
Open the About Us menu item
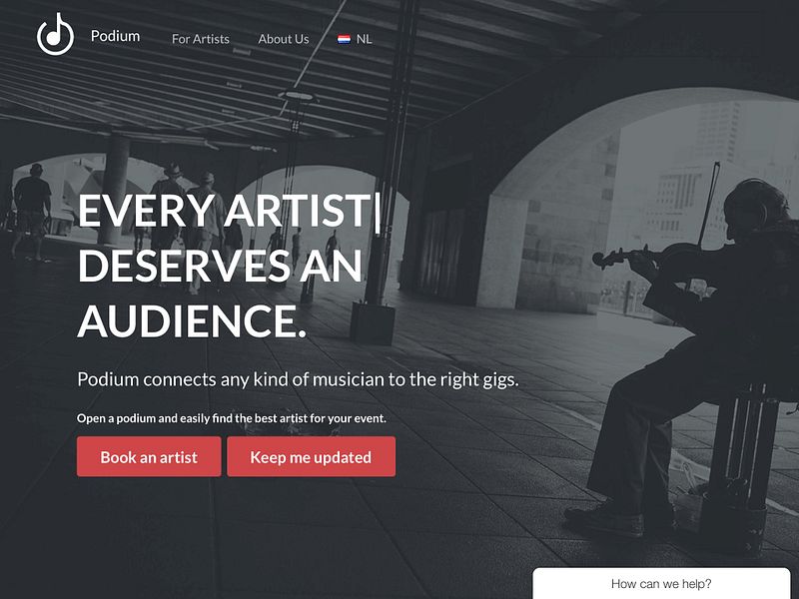pos(284,39)
